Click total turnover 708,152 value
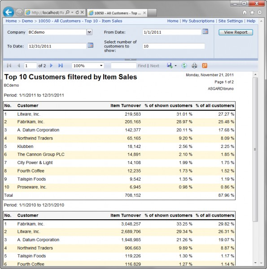Image resolution: width=267 pixels, height=269 pixels. click(133, 195)
